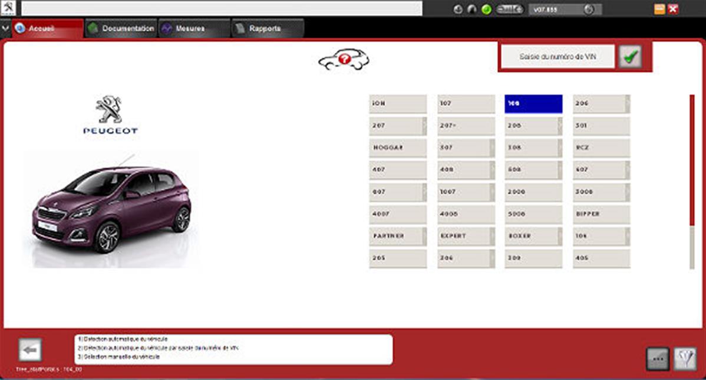706x380 pixels.
Task: Select the 4007 model
Action: tap(398, 214)
